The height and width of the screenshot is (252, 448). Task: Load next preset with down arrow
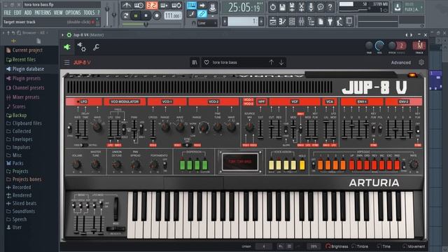281,62
